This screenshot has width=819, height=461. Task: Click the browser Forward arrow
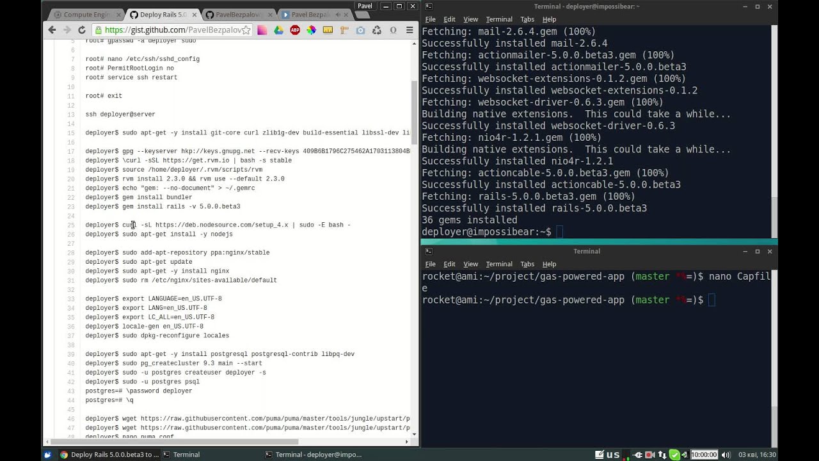pos(67,30)
